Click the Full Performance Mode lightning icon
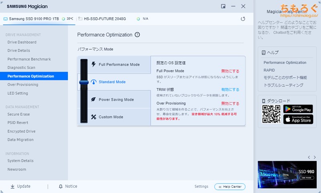The image size is (321, 193). click(x=93, y=64)
